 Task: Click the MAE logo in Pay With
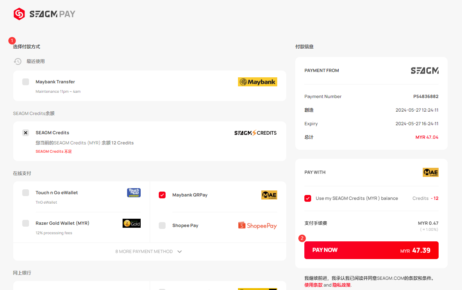[x=431, y=172]
